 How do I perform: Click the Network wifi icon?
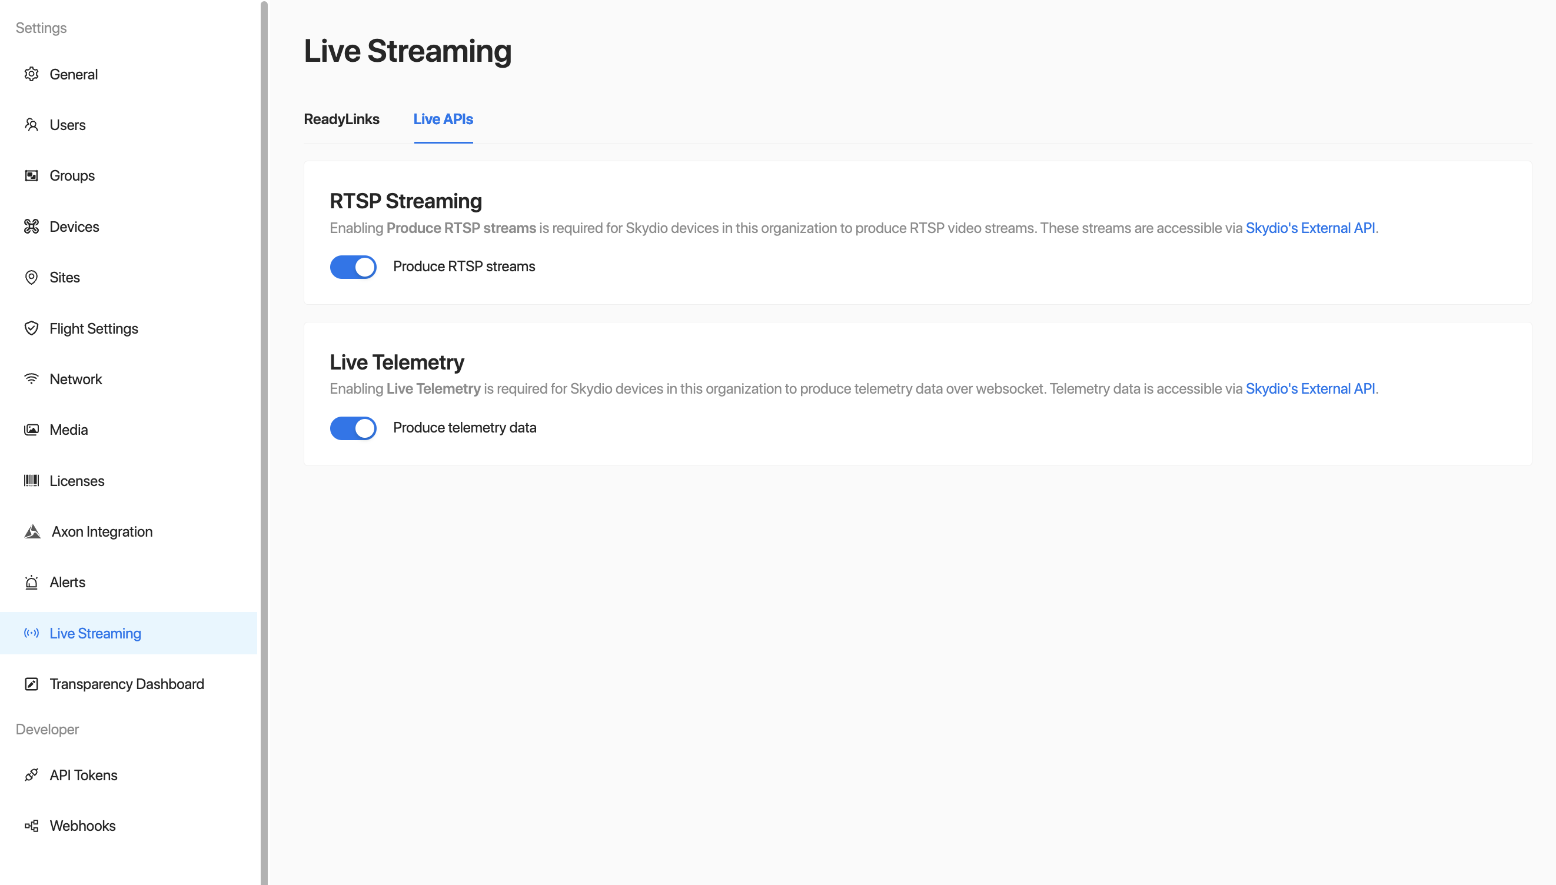point(32,379)
